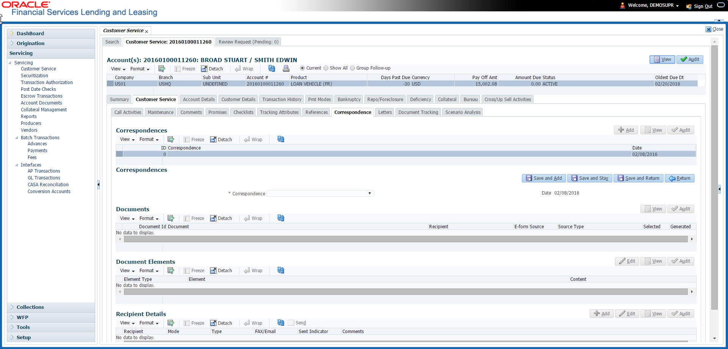Open the Escrow Transactions link

[x=42, y=96]
